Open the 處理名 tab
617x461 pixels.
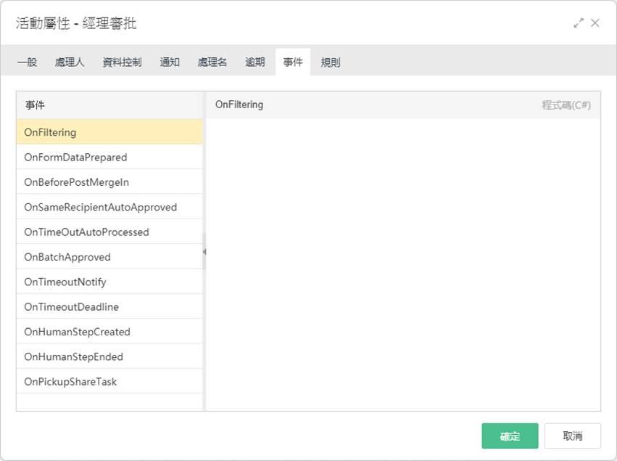click(212, 62)
